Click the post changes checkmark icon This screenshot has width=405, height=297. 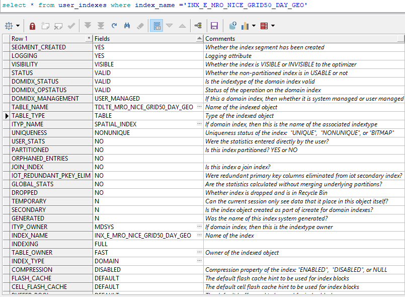pos(71,26)
